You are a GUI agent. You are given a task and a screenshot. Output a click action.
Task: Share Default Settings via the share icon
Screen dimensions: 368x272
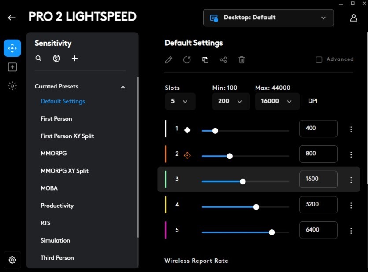[x=223, y=59]
